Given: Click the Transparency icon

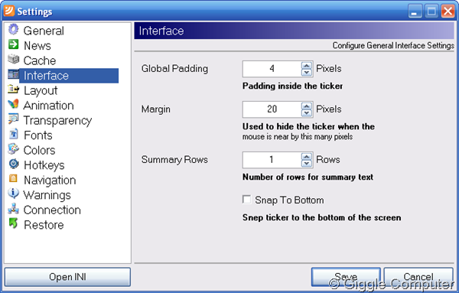Looking at the screenshot, I should [x=13, y=119].
